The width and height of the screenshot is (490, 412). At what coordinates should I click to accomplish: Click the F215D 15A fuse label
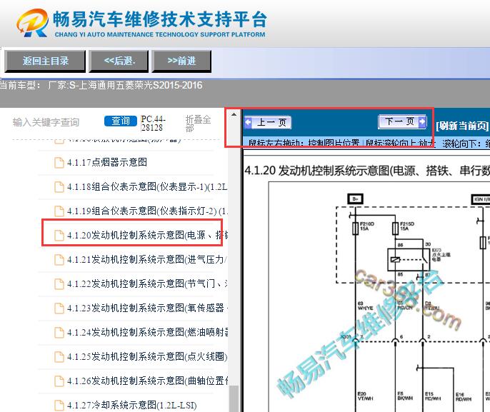pos(406,226)
